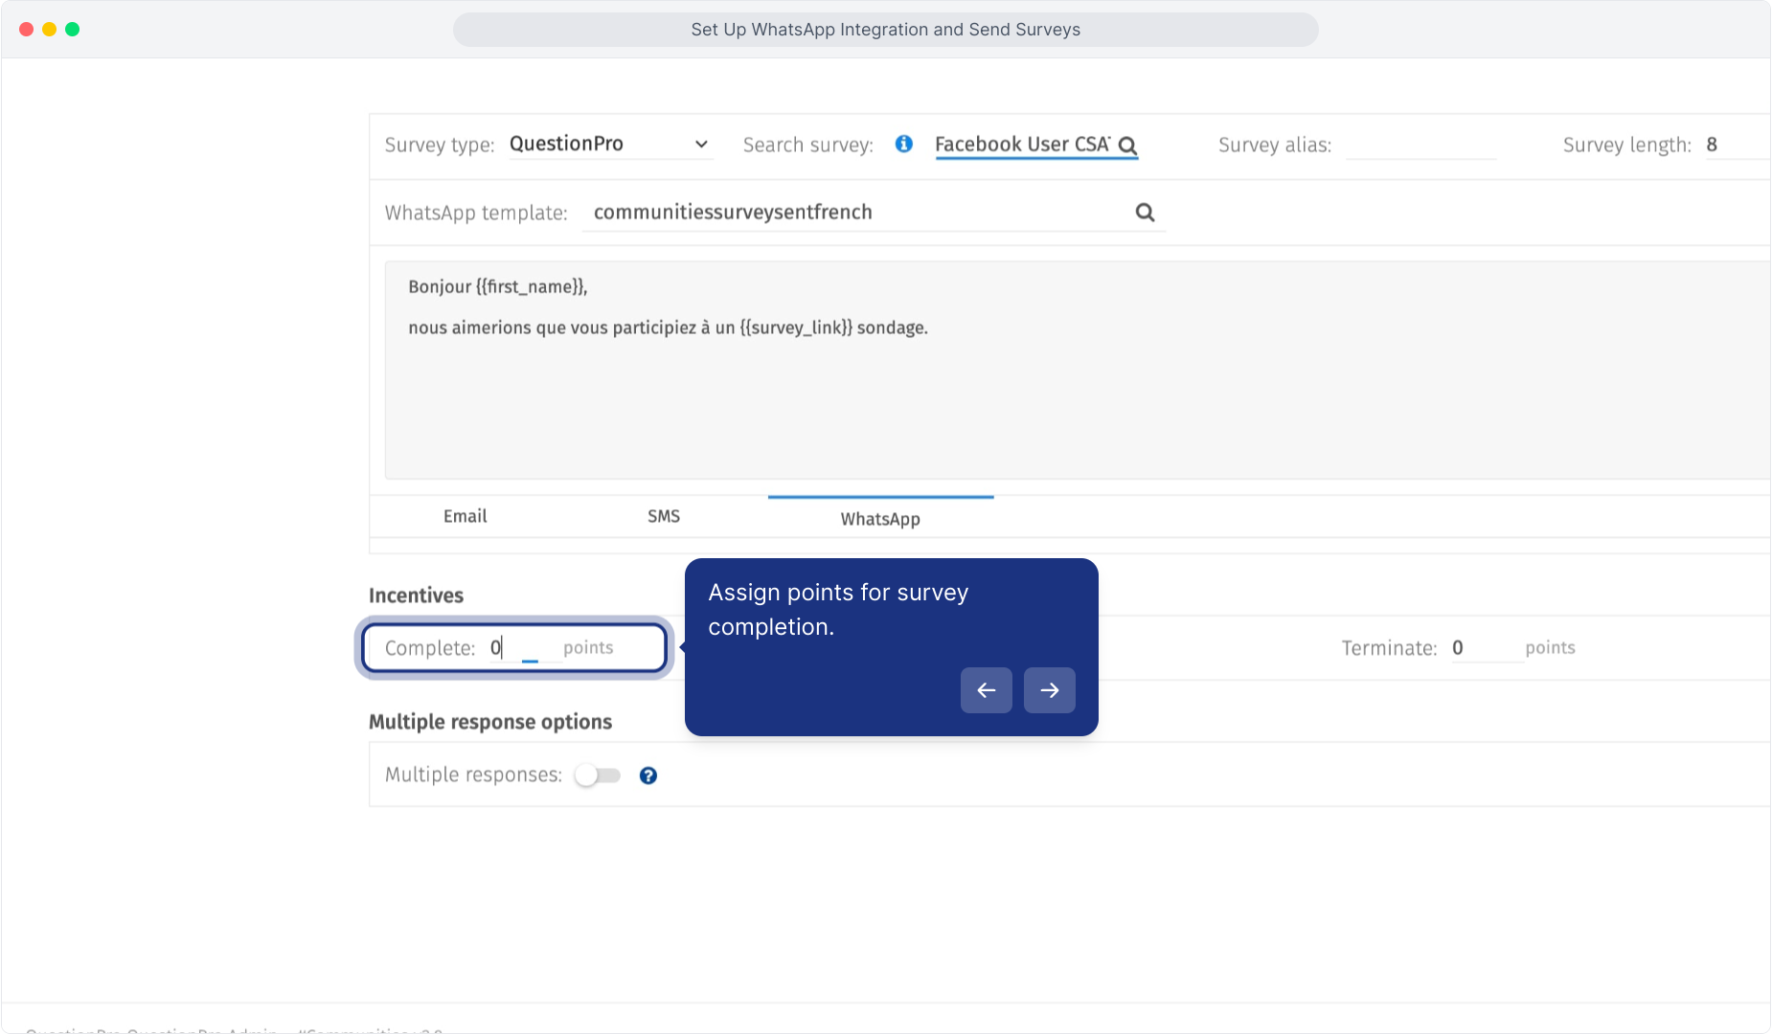Screen dimensions: 1772x1034
Task: Click the search magnifier beside Facebook User CSAT
Action: tap(1127, 146)
